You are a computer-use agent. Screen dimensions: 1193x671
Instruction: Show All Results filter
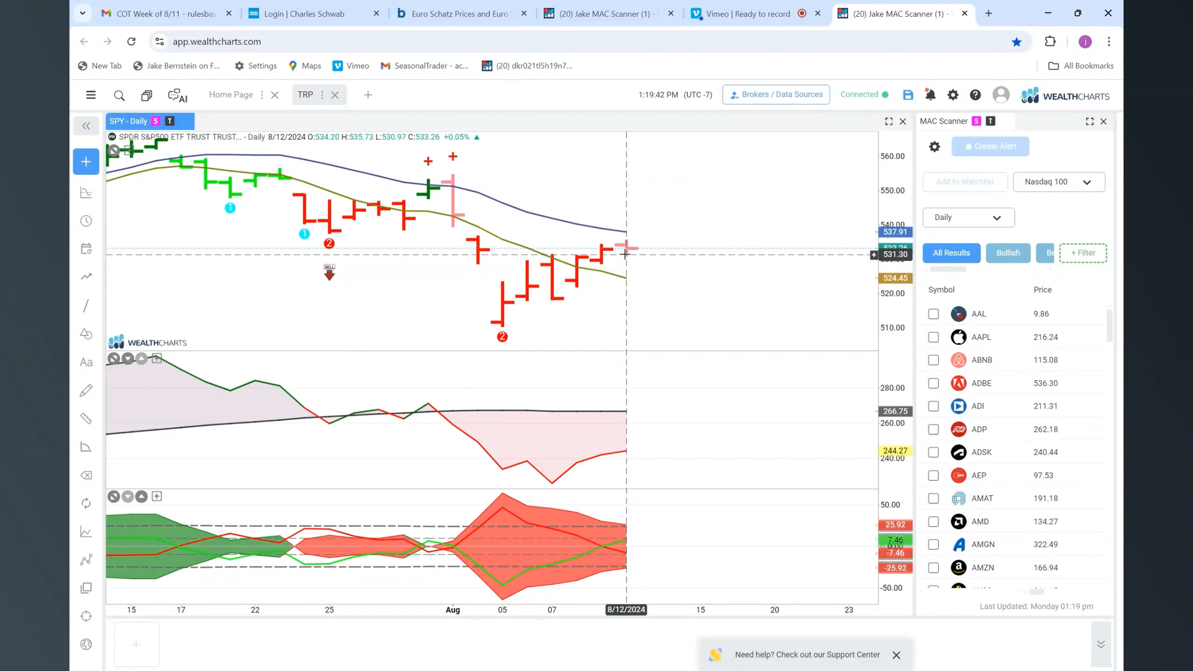[x=951, y=253]
